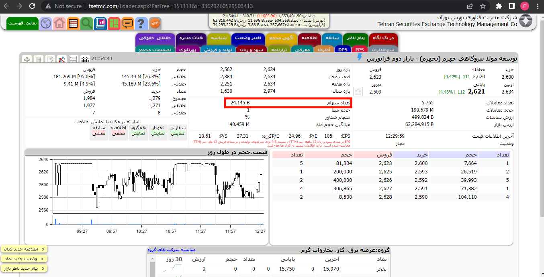Toggle مخفی for سابقه section
Viewport: 544px width, 277px height.
(x=99, y=134)
